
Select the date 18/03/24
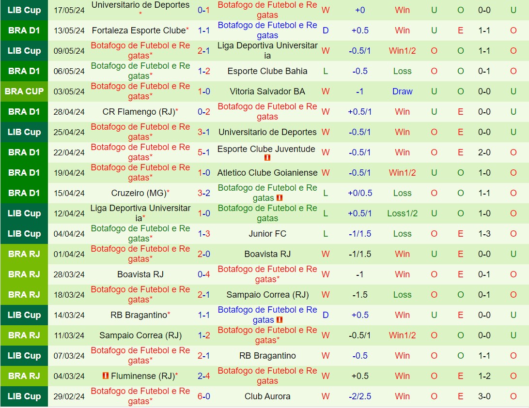tap(69, 295)
